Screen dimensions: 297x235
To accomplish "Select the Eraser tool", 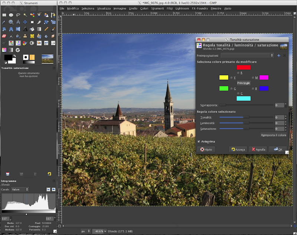I will tap(4, 36).
